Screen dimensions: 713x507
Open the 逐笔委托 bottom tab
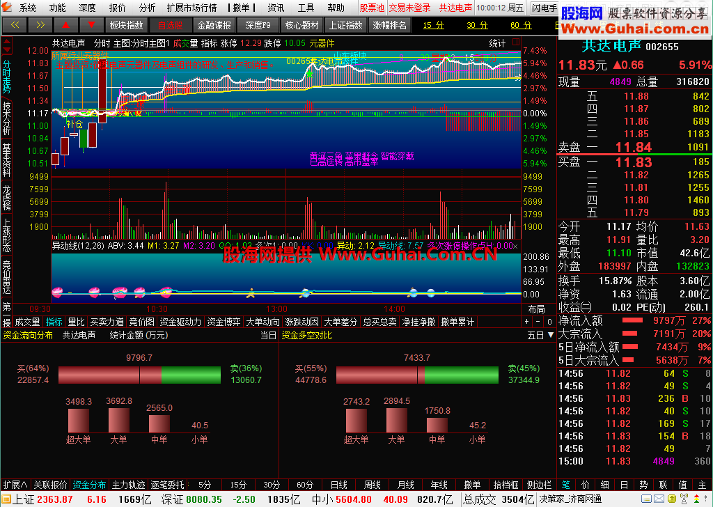(167, 485)
